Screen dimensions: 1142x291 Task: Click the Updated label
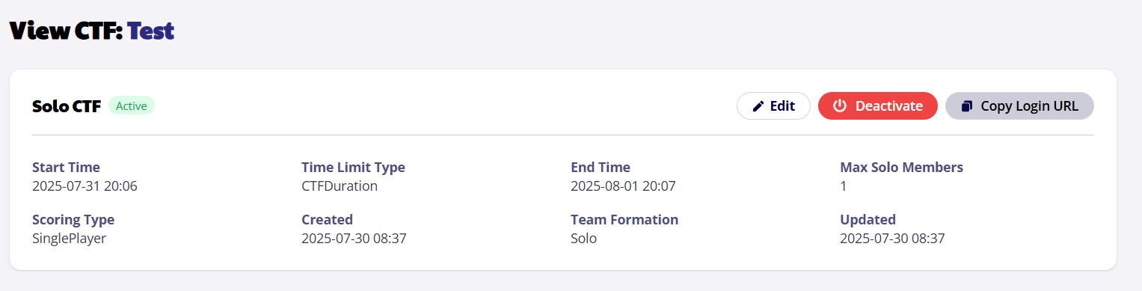coord(868,220)
